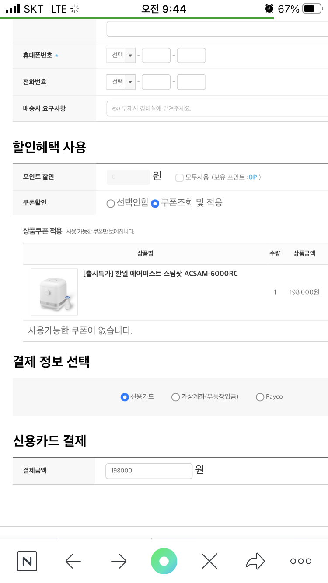Select 쿠폰조회 및 적용 radio option

pyautogui.click(x=155, y=203)
